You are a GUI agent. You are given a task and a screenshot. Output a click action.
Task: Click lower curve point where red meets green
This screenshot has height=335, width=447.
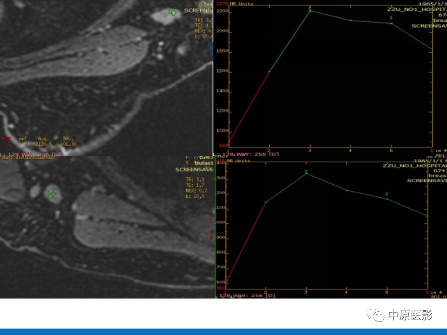click(266, 202)
